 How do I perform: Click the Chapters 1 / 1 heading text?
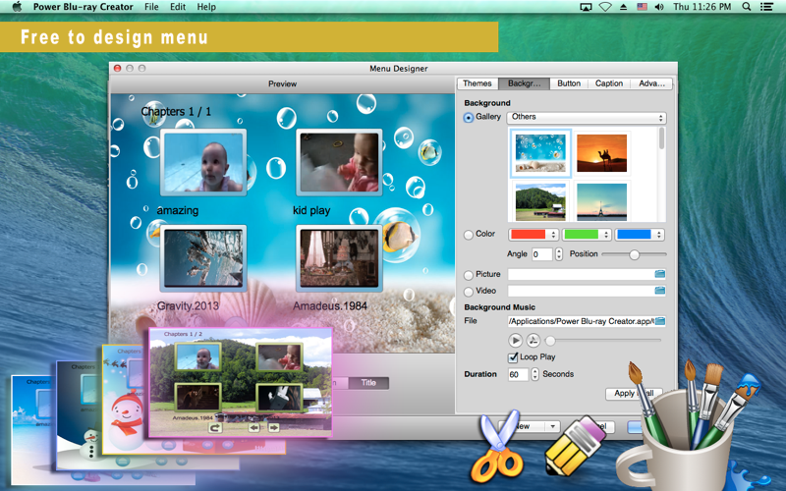[x=176, y=112]
